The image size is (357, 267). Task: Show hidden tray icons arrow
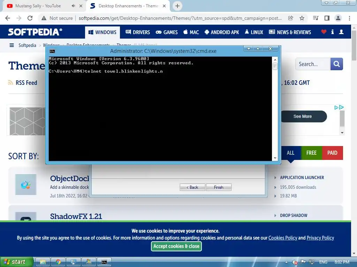tap(286, 262)
